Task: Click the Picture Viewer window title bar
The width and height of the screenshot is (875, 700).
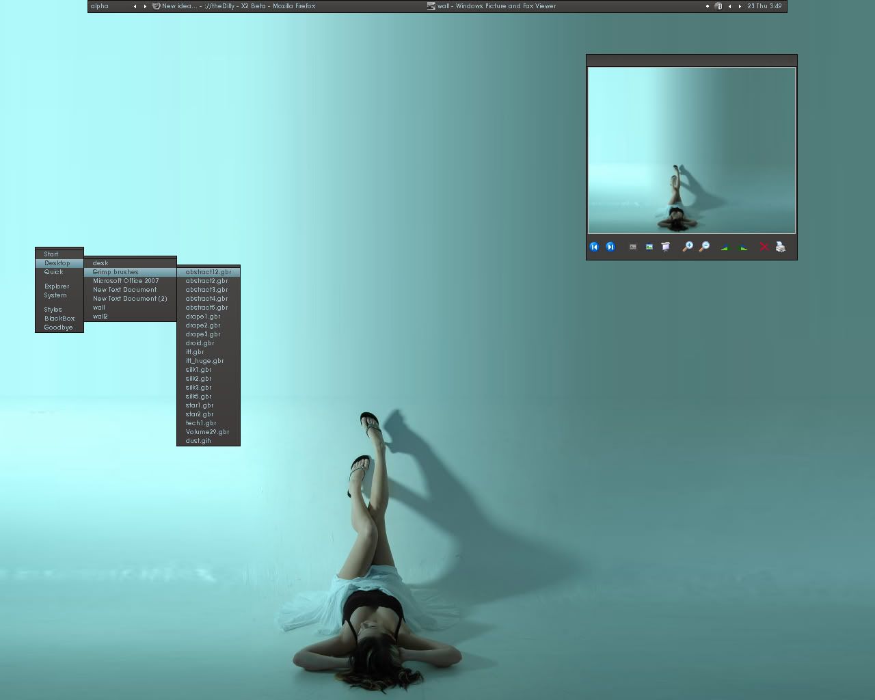Action: coord(692,61)
